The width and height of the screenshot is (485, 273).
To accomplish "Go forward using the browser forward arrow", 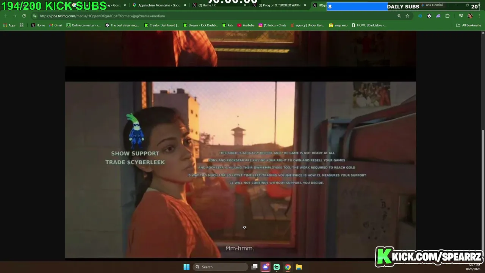I will coord(15,16).
